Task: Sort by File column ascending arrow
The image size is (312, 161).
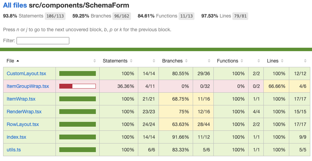Action: click(18, 61)
